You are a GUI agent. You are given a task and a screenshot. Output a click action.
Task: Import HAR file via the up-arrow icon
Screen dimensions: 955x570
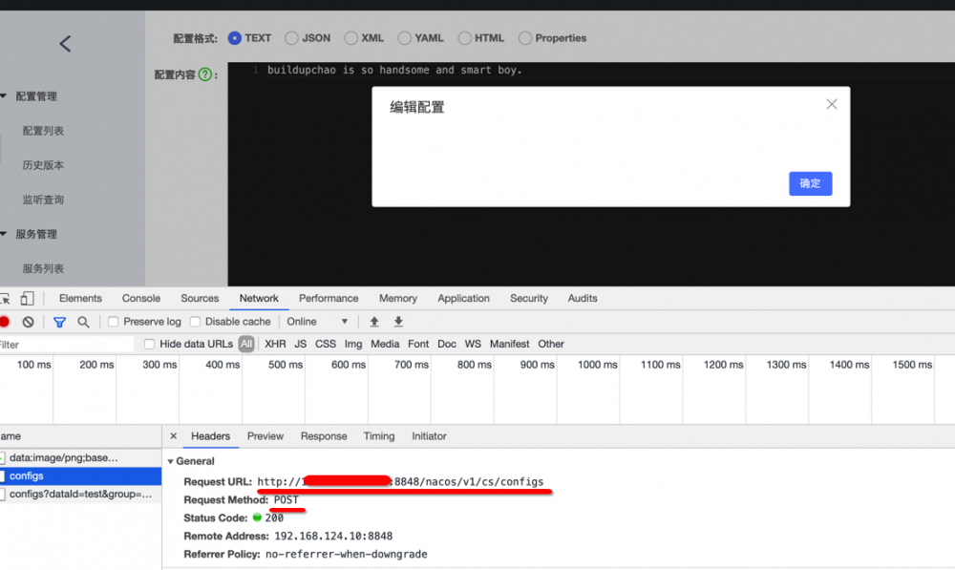click(x=374, y=322)
